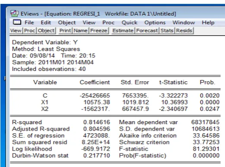
Task: Click the Resids toolbar button
Action: coord(184,31)
